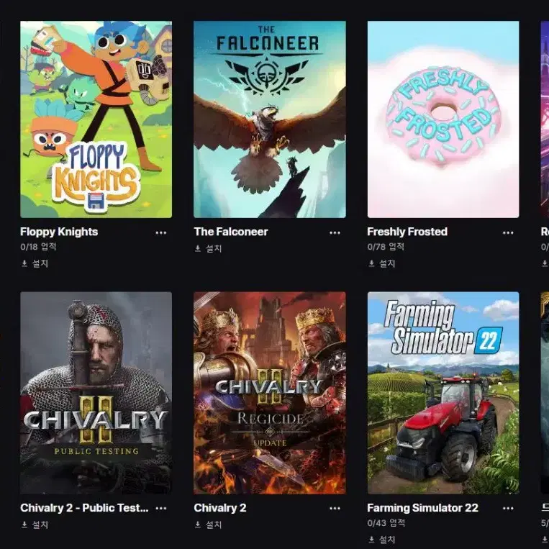Open Chivalry 2 Public Testing options menu
The height and width of the screenshot is (549, 549).
pyautogui.click(x=160, y=509)
